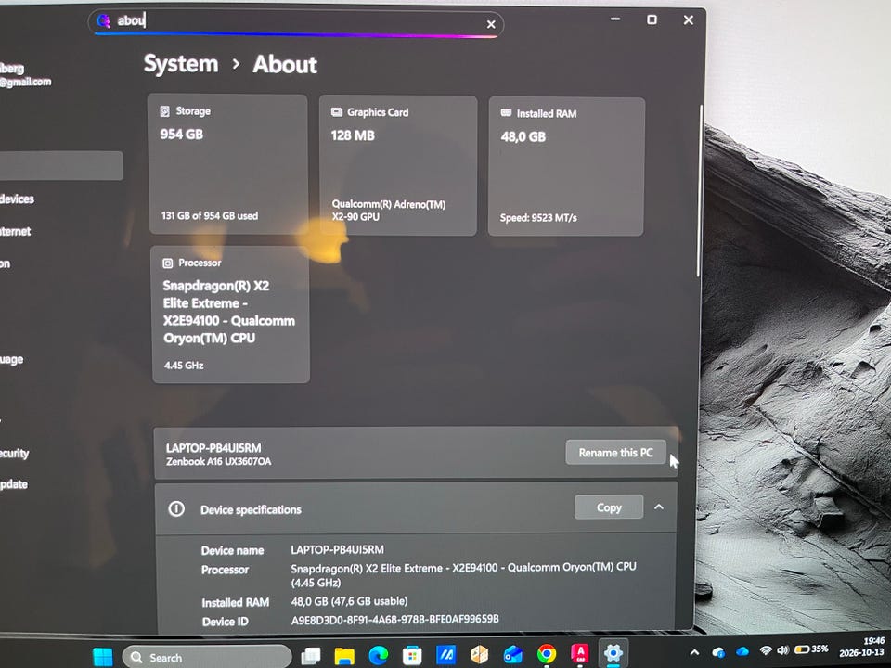Open Wi-Fi network quick settings
Viewport: 891px width, 668px height.
[766, 650]
